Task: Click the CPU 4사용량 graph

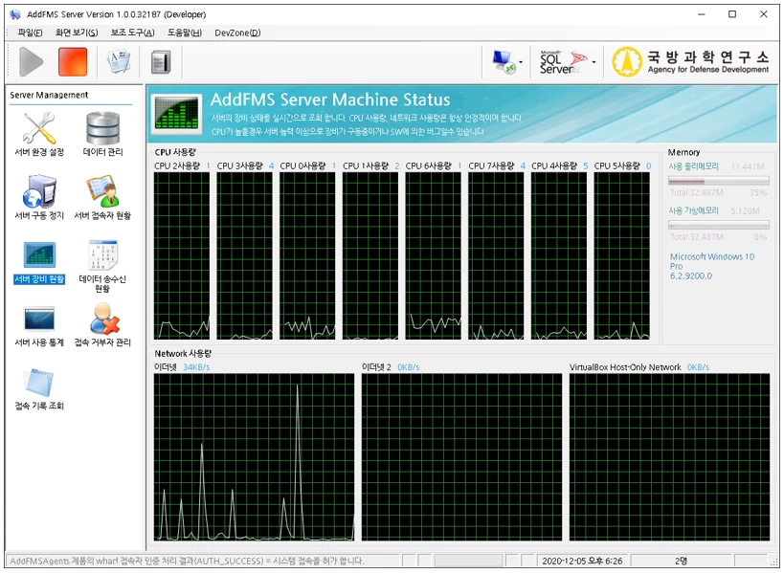Action: coord(558,255)
